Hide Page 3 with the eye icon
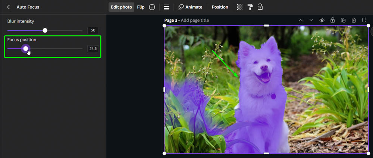Screen dimensions: 373x158 322,20
